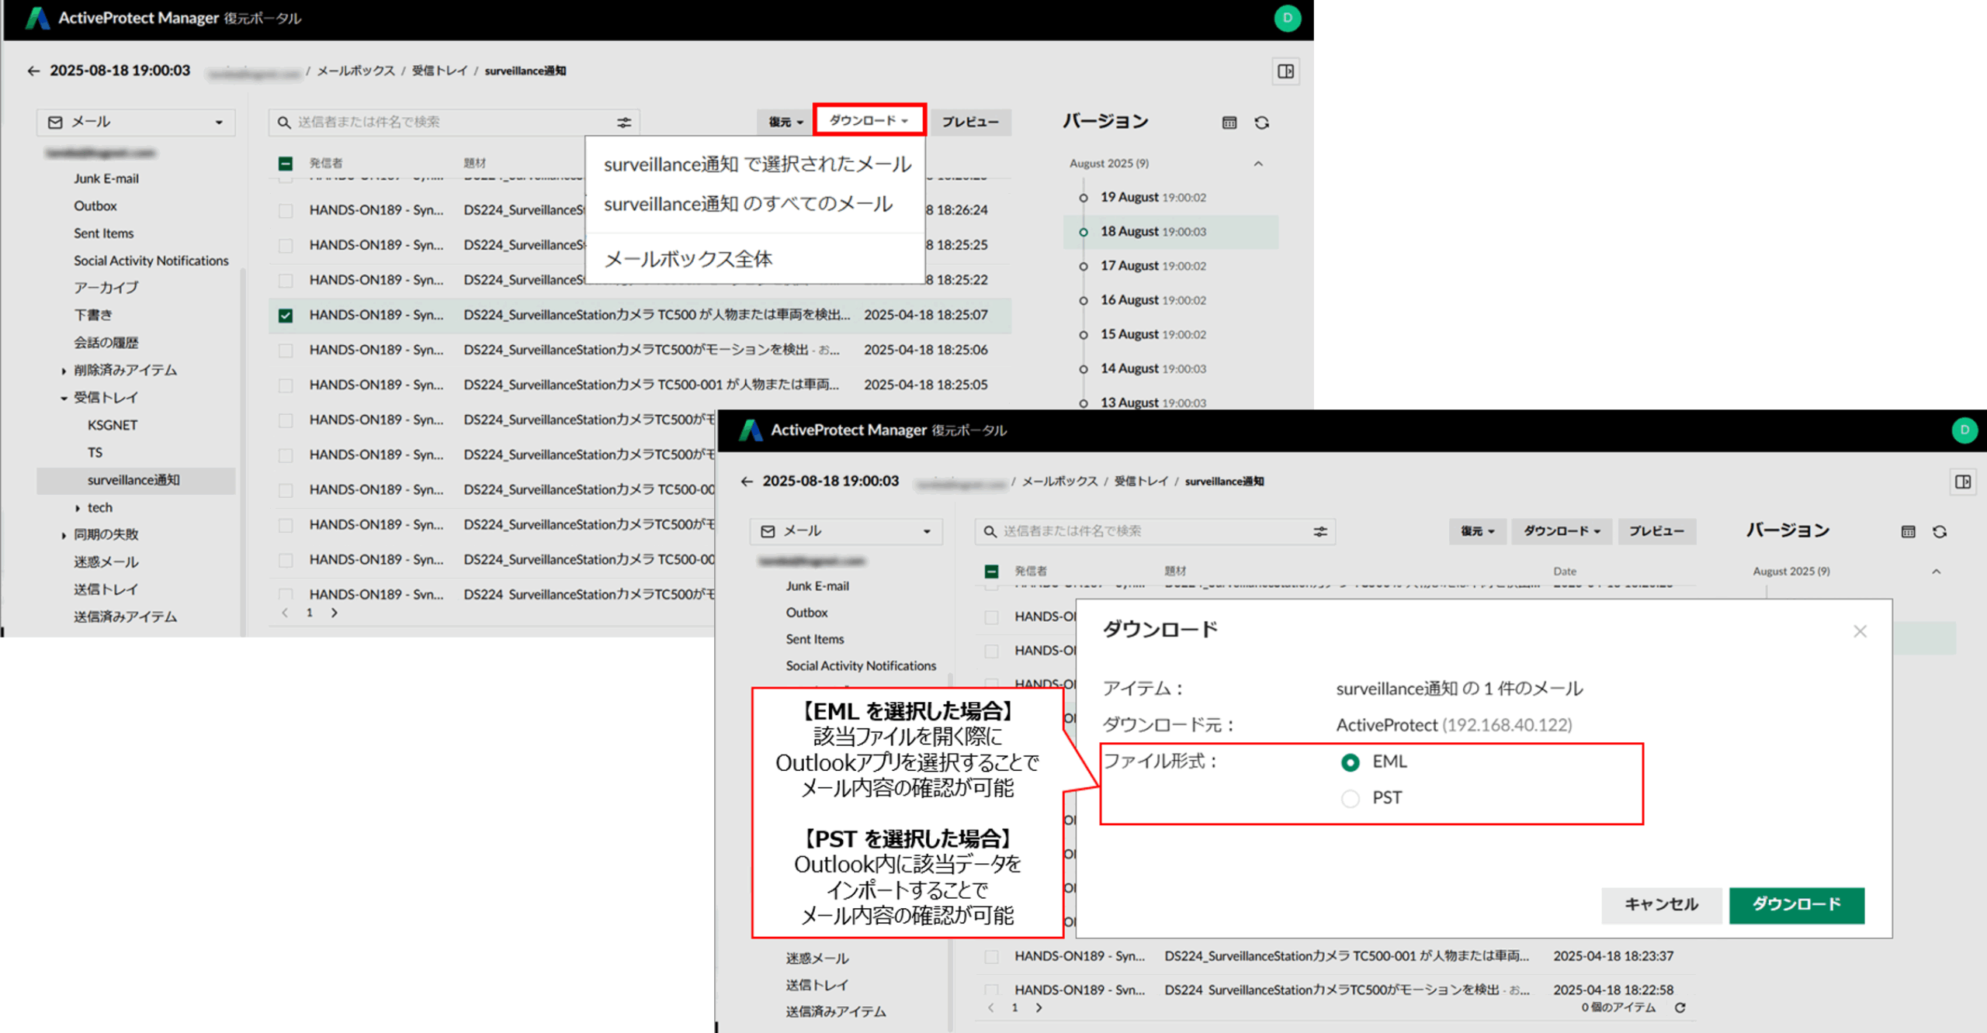The width and height of the screenshot is (1987, 1033).
Task: Open search filter options in top-left window
Action: pyautogui.click(x=624, y=122)
